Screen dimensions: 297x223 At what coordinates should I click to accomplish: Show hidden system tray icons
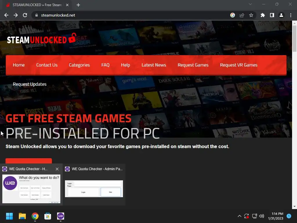coord(239,216)
